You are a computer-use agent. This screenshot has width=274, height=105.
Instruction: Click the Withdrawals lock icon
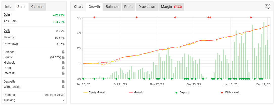63,87
